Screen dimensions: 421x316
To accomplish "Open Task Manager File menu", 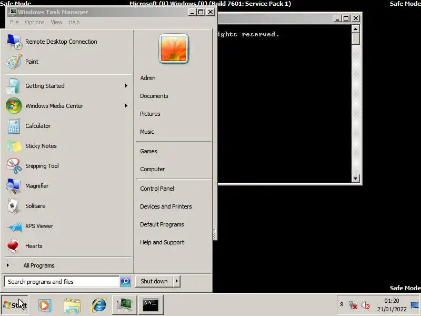I will [14, 22].
